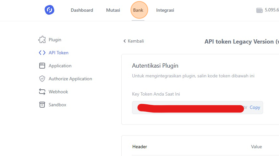Screen dimensions: 279x156
Task: Click the Webhook arrows icon
Action: 42,92
